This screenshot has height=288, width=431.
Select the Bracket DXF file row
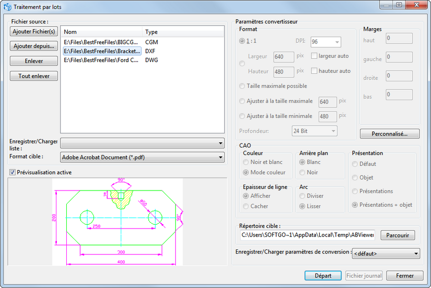point(102,51)
